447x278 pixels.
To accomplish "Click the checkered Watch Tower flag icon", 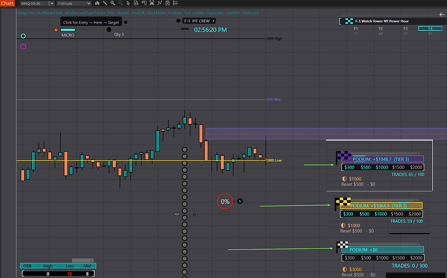I will coord(349,21).
